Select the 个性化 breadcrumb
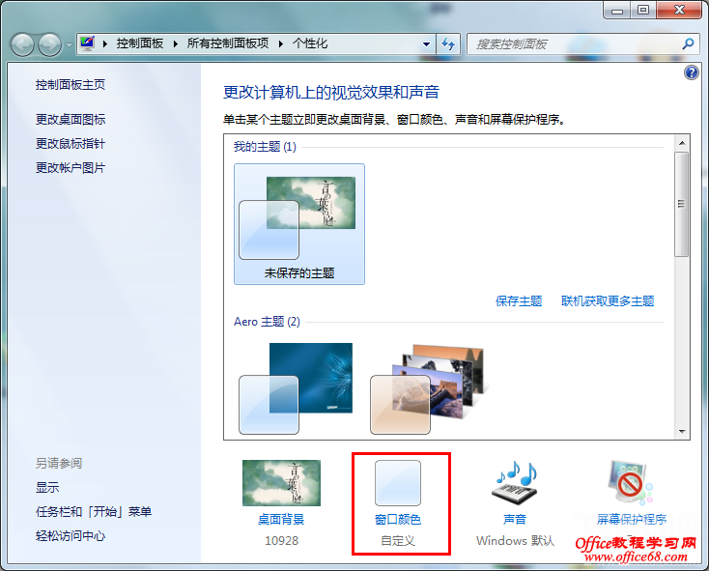Screen dimensions: 709x571 pos(310,43)
